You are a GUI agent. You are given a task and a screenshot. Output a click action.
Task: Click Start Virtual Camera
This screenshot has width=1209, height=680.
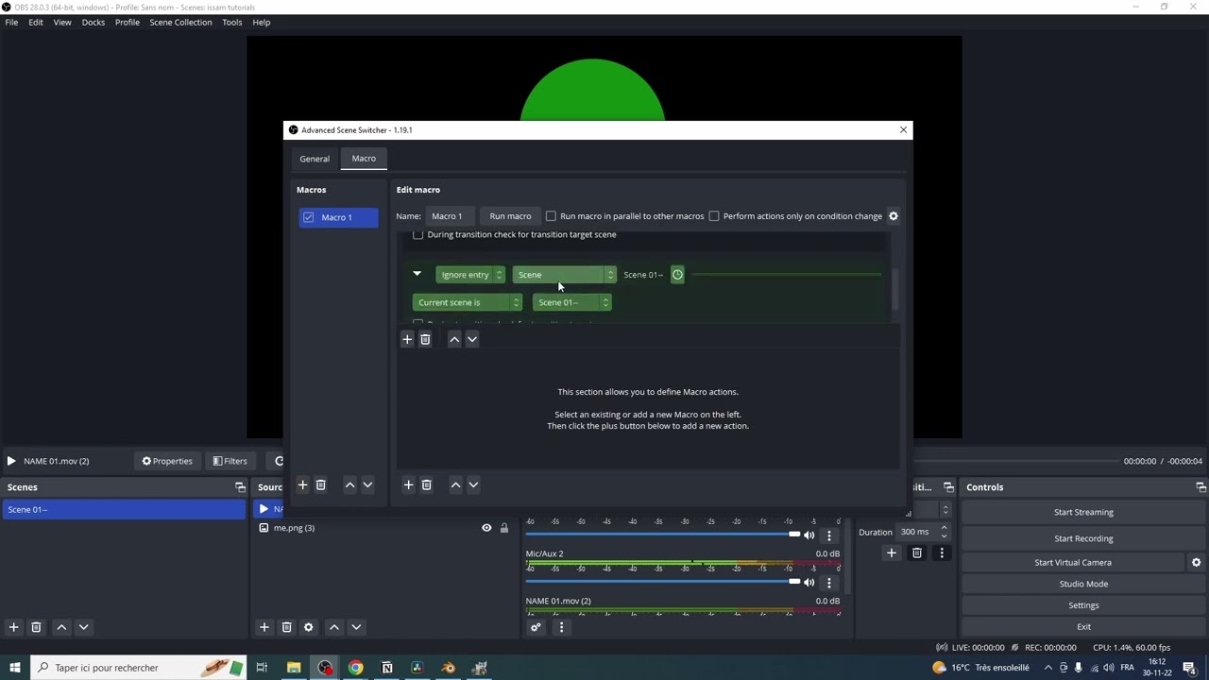[x=1072, y=562]
